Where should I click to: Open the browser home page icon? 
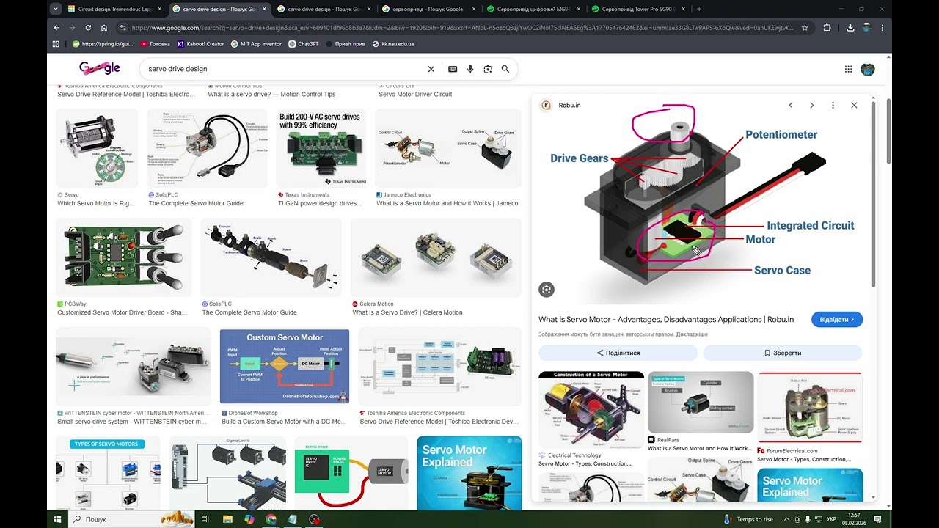point(104,28)
